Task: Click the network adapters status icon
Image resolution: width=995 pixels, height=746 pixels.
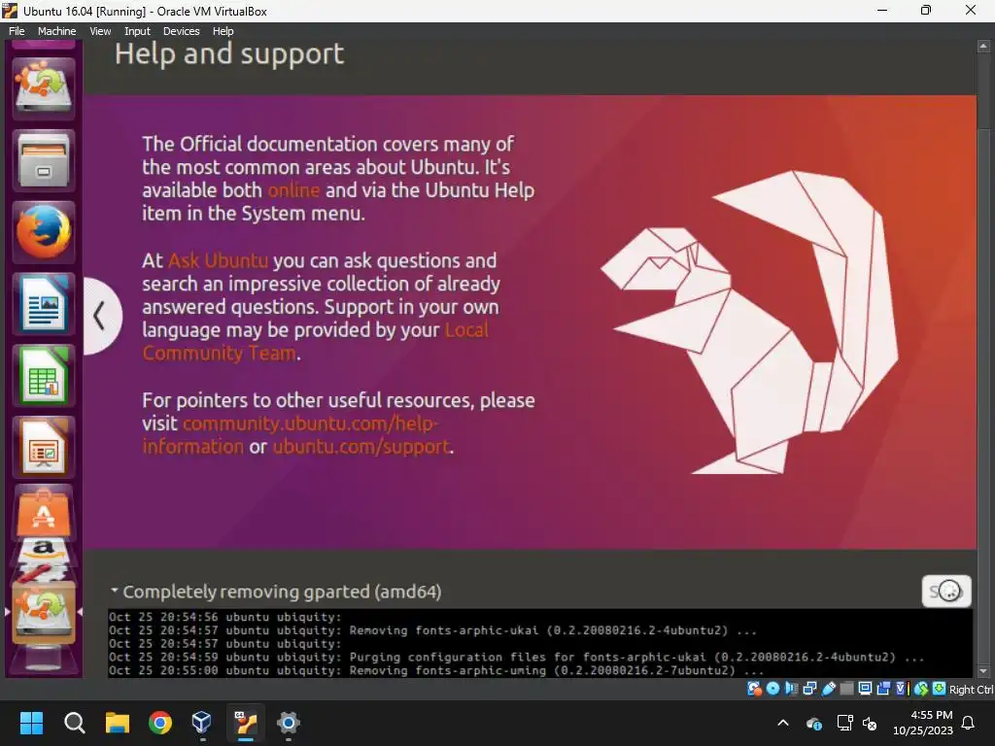Action: pos(809,689)
